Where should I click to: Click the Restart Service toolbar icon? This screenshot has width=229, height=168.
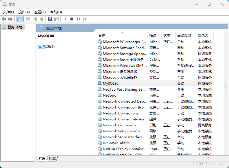click(x=85, y=19)
